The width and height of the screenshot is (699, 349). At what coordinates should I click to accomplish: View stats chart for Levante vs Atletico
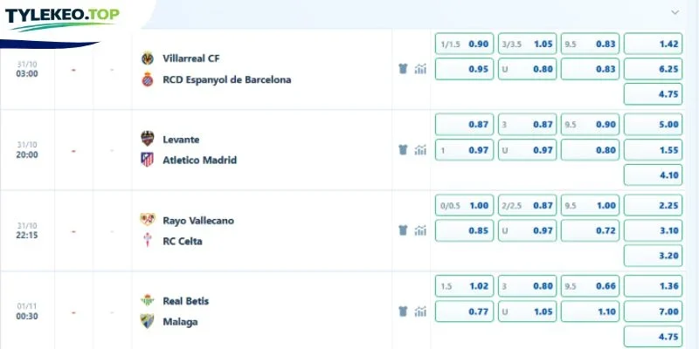(x=420, y=150)
